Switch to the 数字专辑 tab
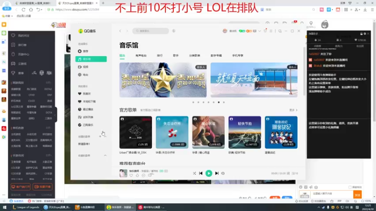 point(216,55)
